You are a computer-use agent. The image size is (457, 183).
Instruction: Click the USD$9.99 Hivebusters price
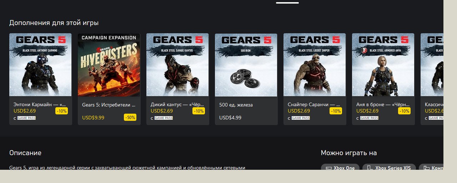tap(93, 118)
